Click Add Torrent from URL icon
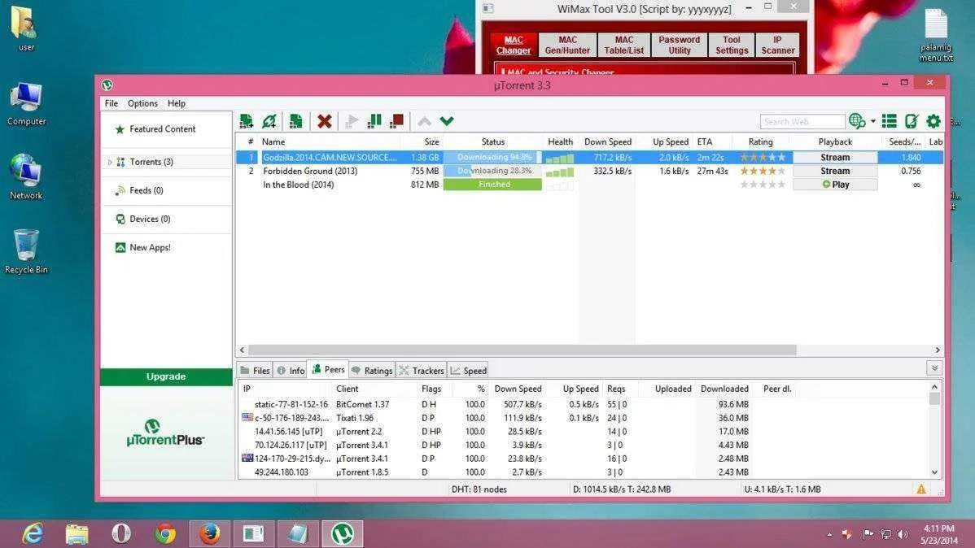975x548 pixels. pyautogui.click(x=270, y=121)
